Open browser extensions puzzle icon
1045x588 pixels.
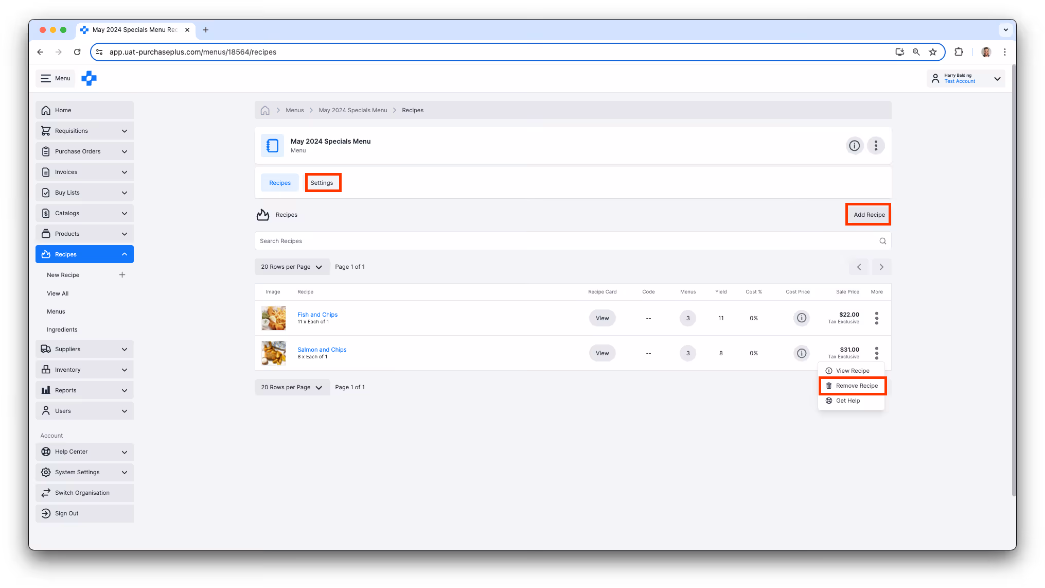point(959,52)
